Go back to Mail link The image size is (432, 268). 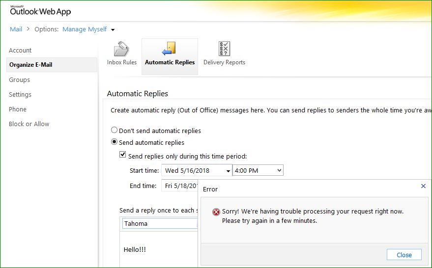coord(16,29)
